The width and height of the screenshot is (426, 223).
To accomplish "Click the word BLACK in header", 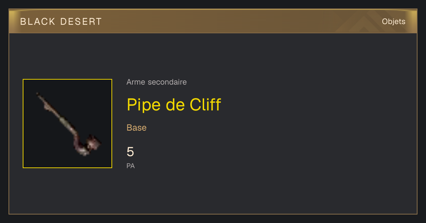I will [38, 22].
